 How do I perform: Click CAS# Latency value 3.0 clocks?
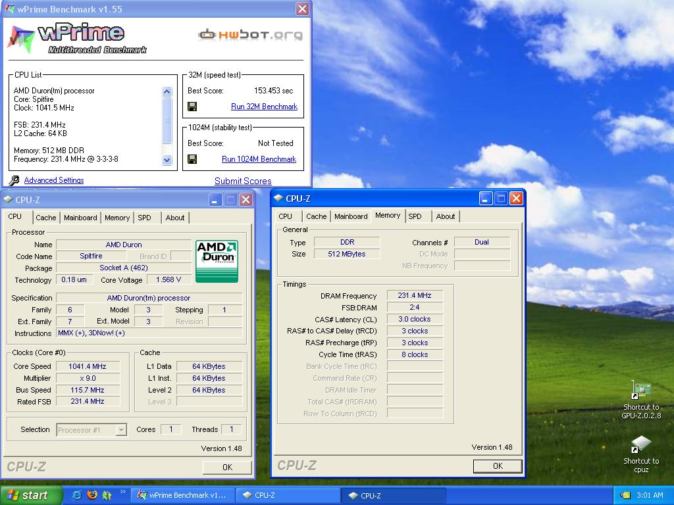point(415,319)
